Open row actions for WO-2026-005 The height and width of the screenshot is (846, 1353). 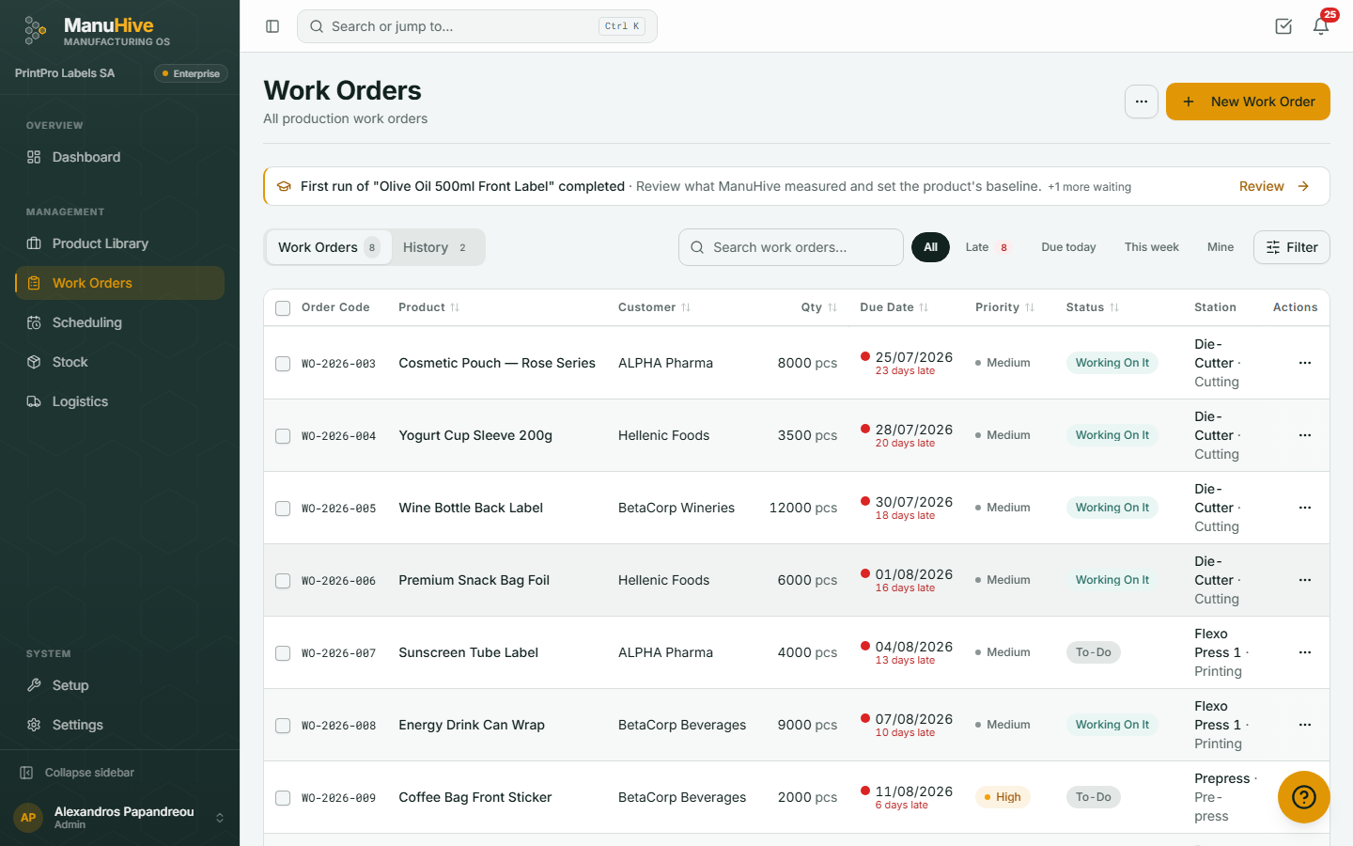tap(1305, 508)
